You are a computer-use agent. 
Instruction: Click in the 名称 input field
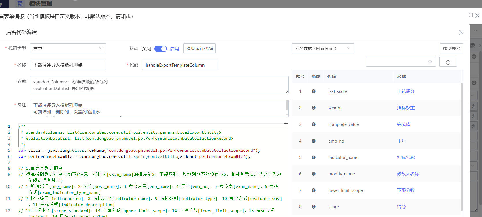(68, 65)
